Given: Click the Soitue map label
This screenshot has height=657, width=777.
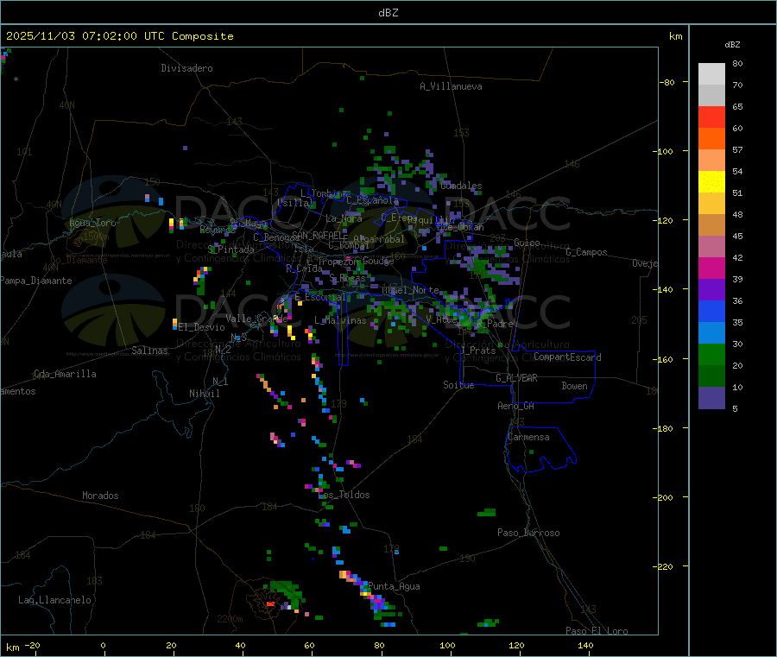Looking at the screenshot, I should [458, 385].
